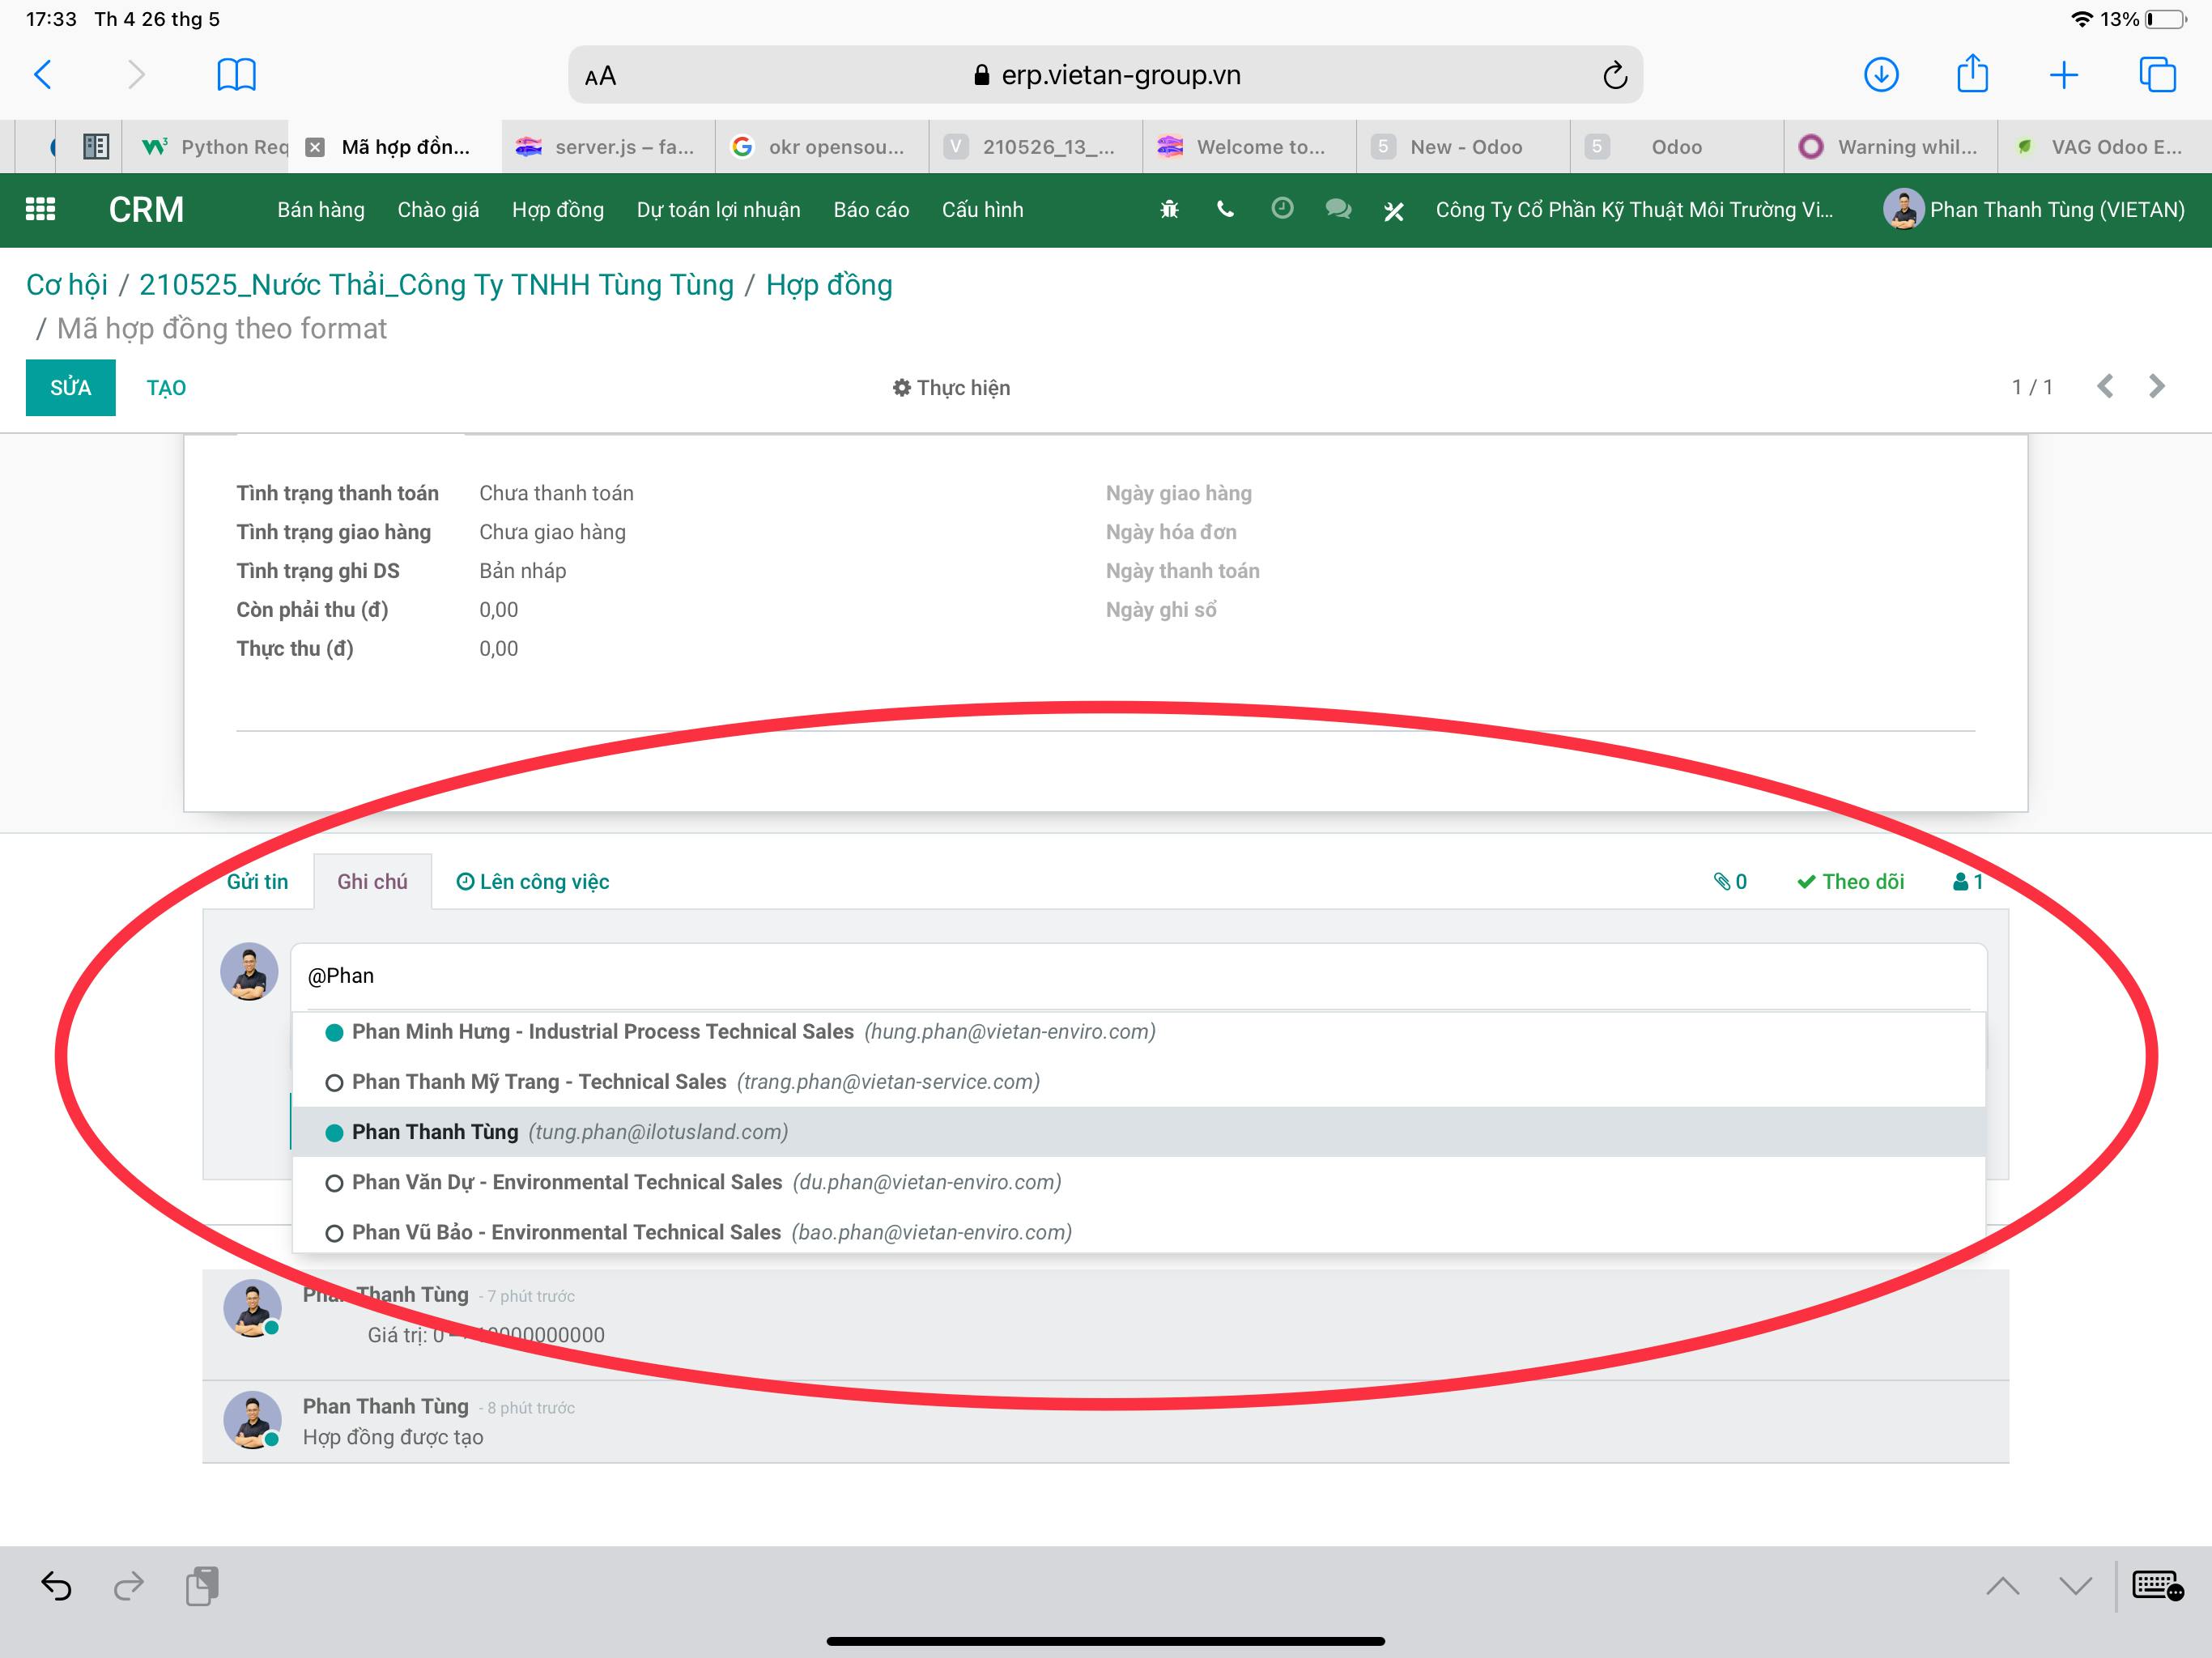
Task: Open the Odoo apps grid menu
Action: (40, 209)
